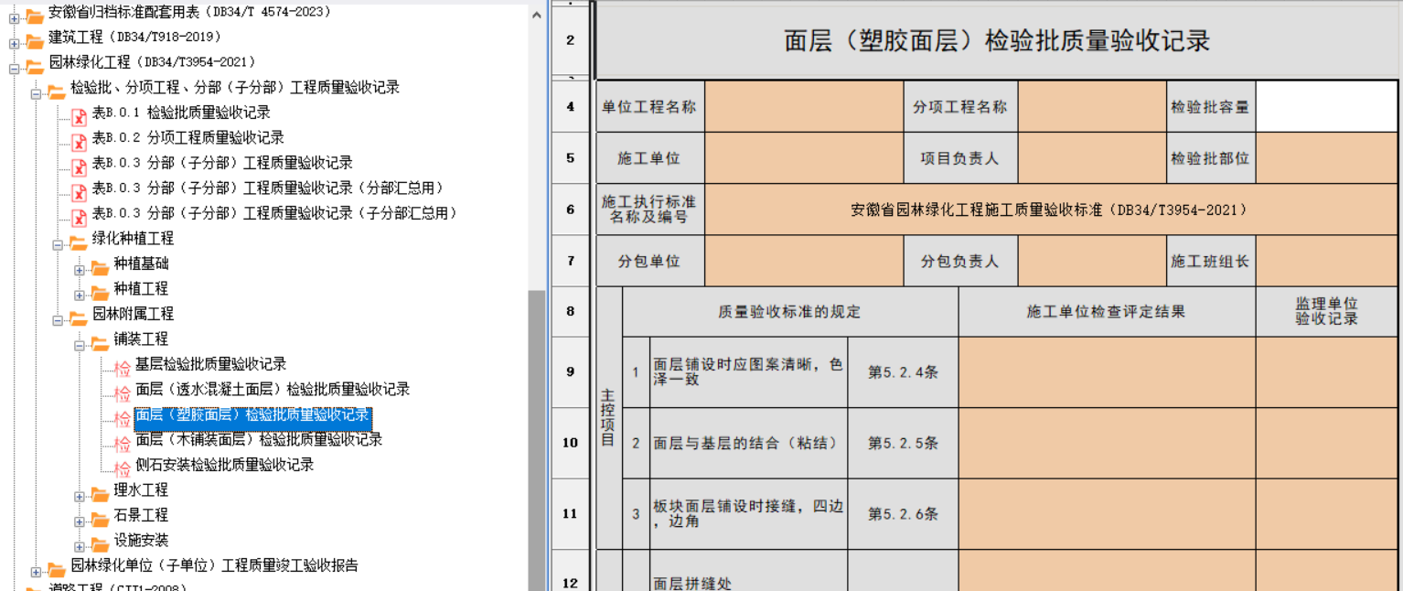Click the folder icon beside 园林绿化工程
Viewport: 1403px width, 591px height.
tap(35, 65)
